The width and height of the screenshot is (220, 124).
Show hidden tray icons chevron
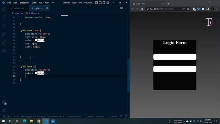(184, 121)
